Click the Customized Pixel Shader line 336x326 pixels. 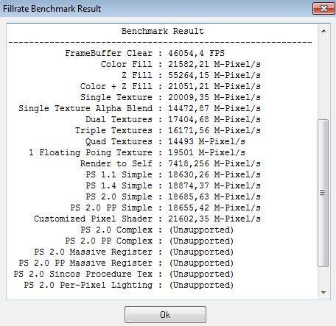tap(147, 219)
